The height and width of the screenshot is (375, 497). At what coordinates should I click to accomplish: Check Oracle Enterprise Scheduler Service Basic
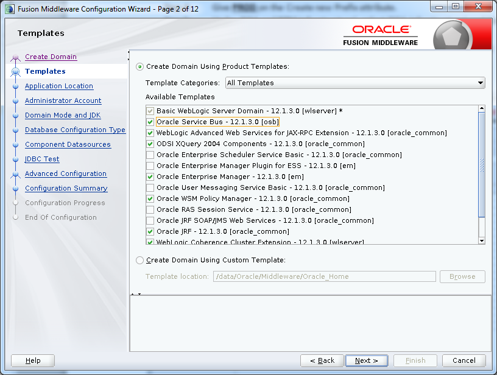pyautogui.click(x=150, y=155)
